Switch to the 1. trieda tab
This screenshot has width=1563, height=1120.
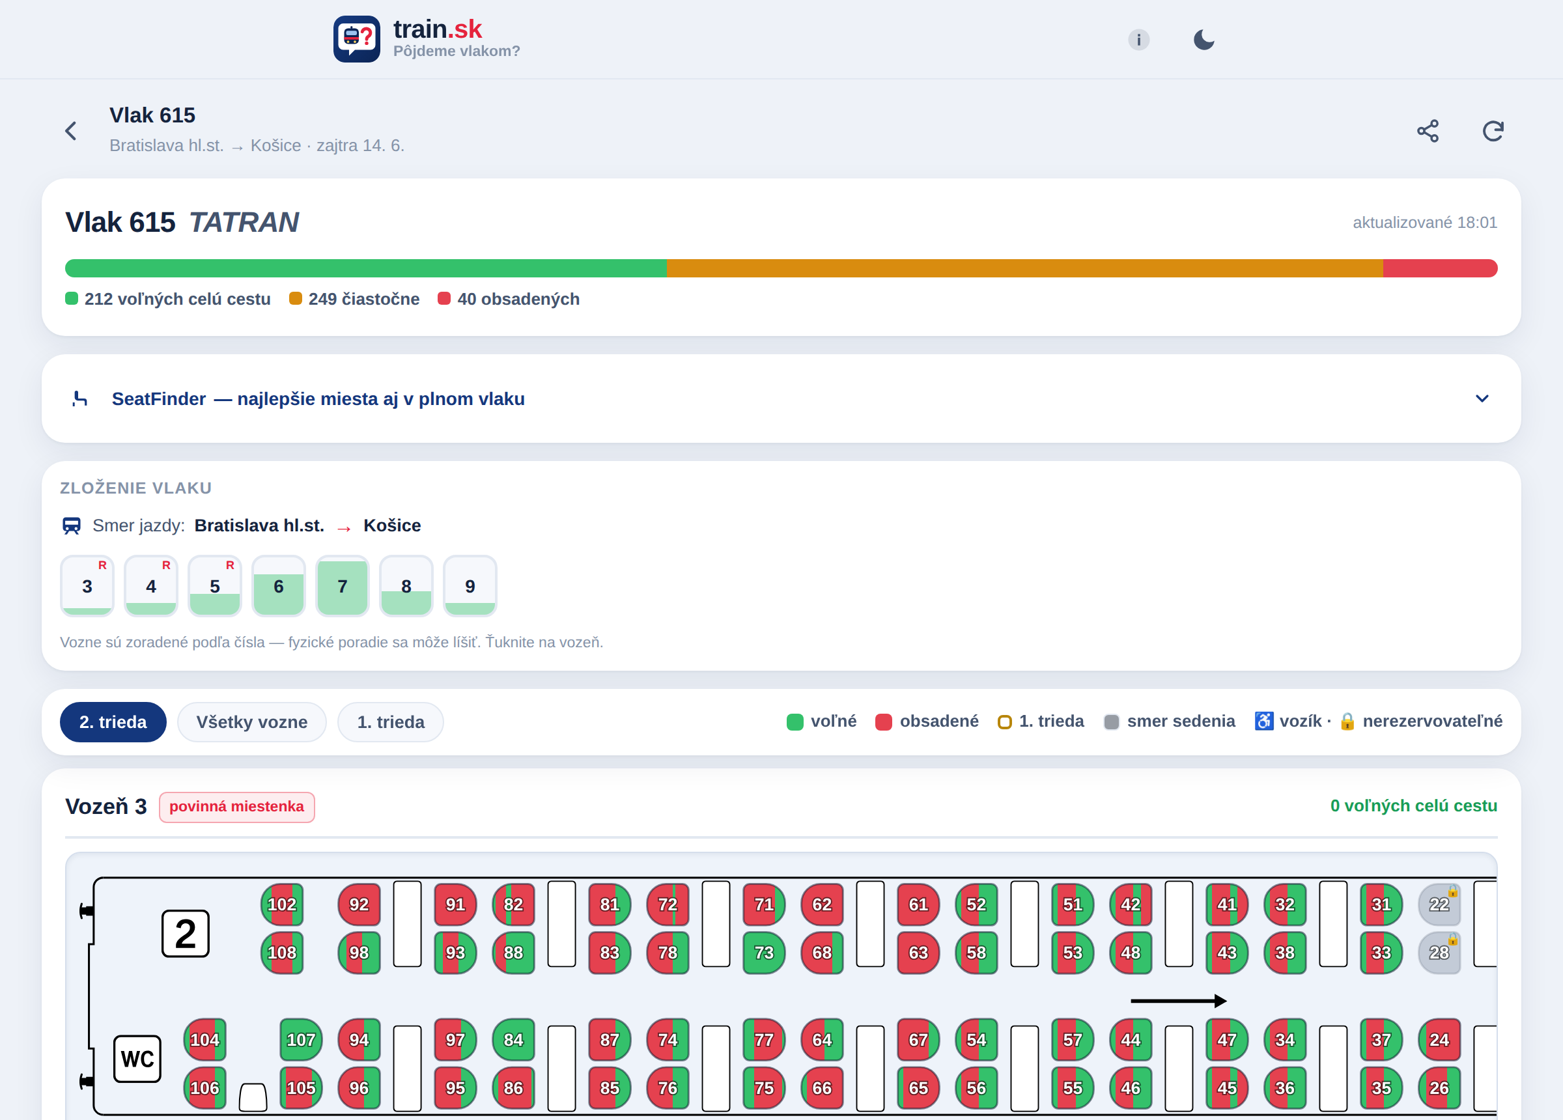click(391, 721)
